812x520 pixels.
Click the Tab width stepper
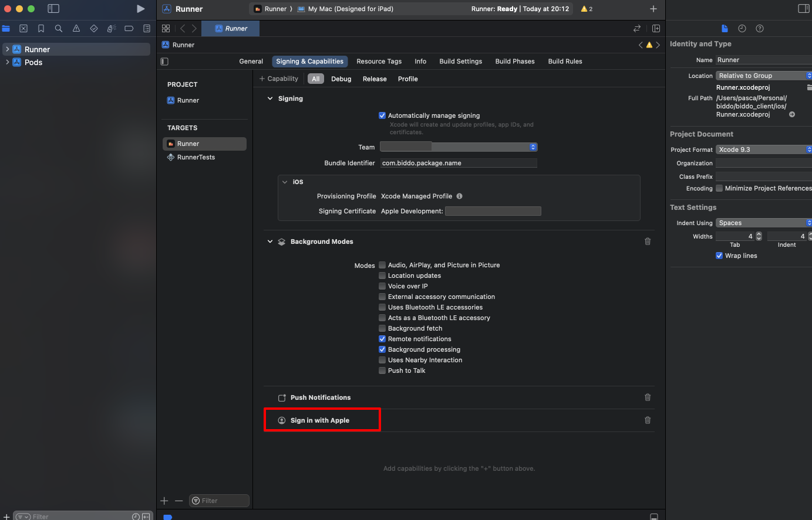[759, 236]
